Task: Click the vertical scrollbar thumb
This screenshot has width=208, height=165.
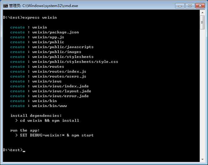Action: pyautogui.click(x=202, y=22)
